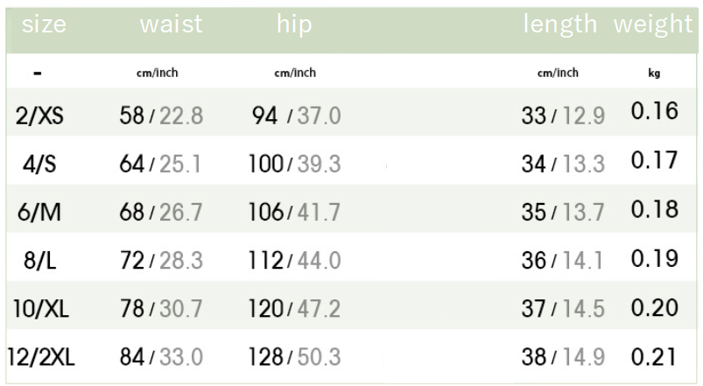Click the weight value 0.19

click(654, 259)
